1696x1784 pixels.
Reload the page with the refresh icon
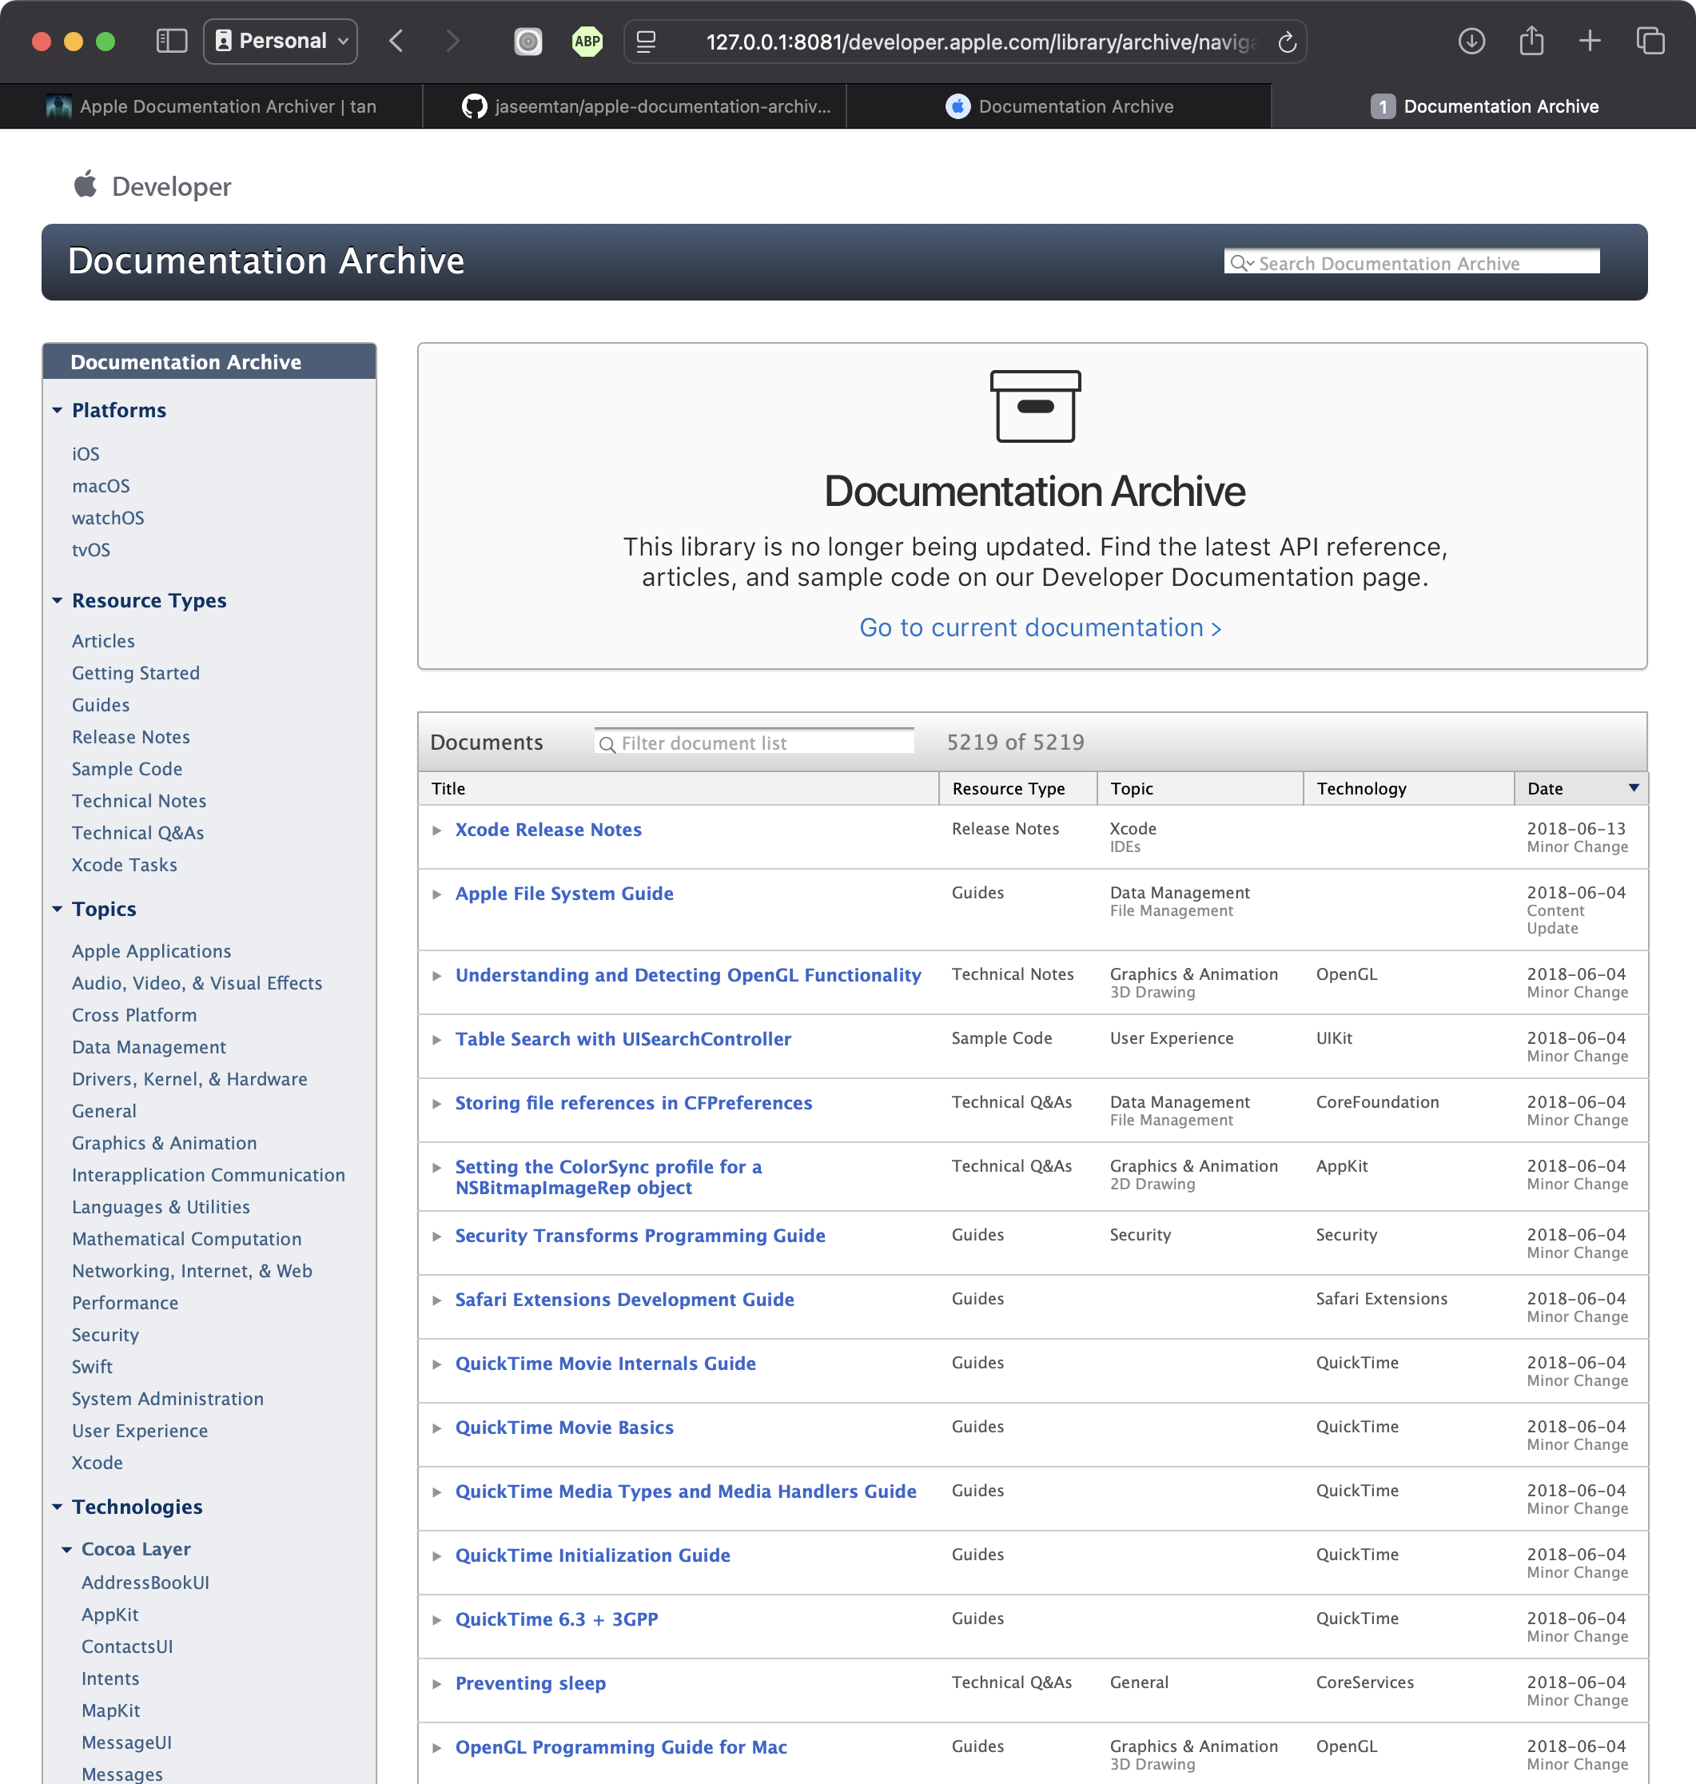1288,42
